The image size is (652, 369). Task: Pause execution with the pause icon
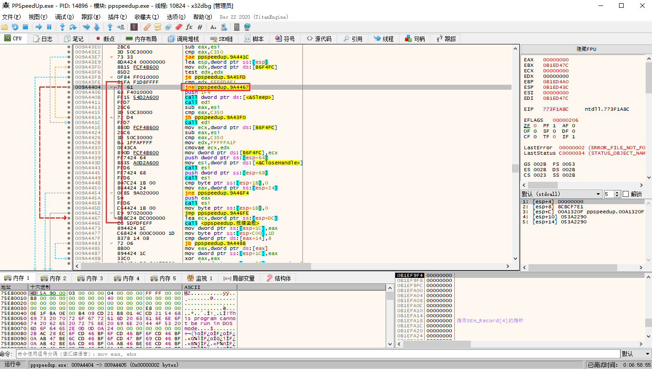point(49,27)
